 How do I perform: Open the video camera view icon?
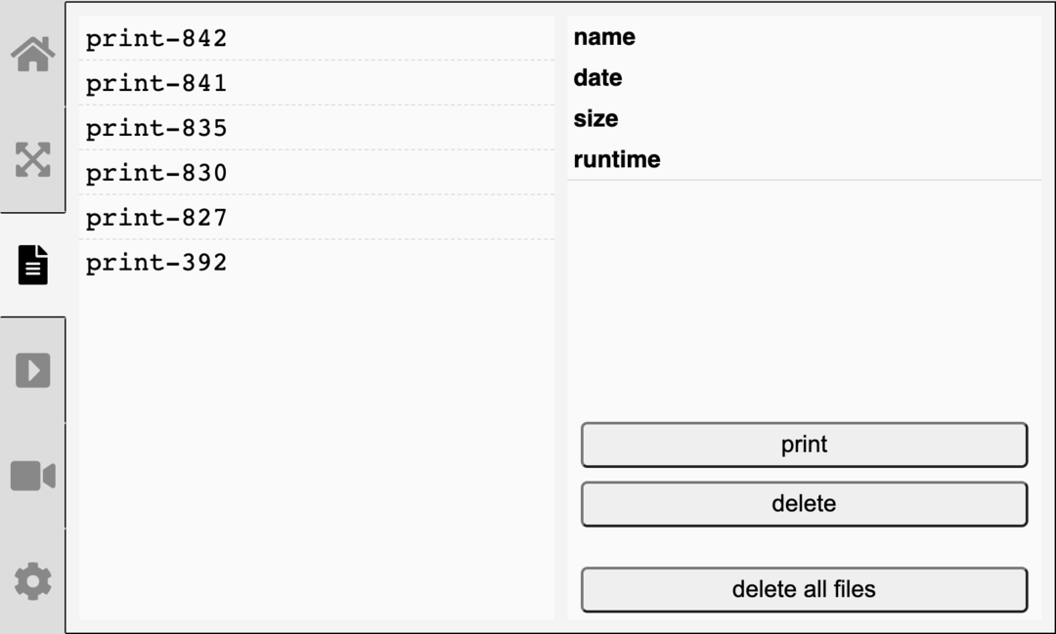[32, 476]
